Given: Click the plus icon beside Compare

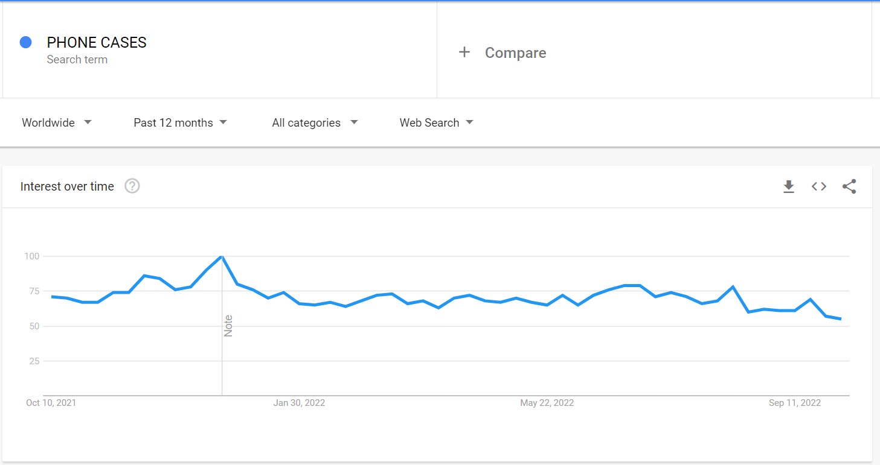Looking at the screenshot, I should 464,52.
